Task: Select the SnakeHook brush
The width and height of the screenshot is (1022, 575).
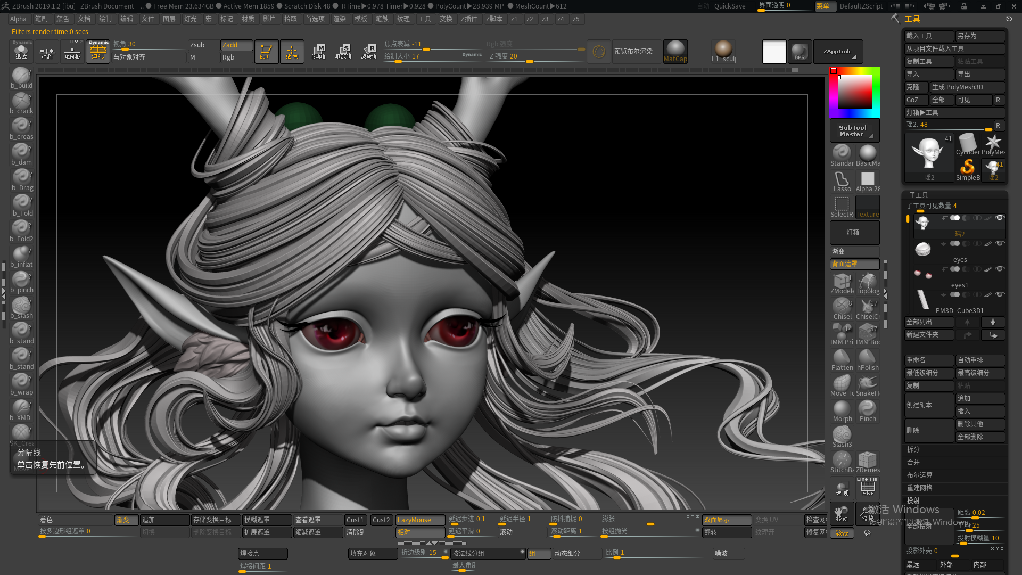Action: [x=868, y=385]
